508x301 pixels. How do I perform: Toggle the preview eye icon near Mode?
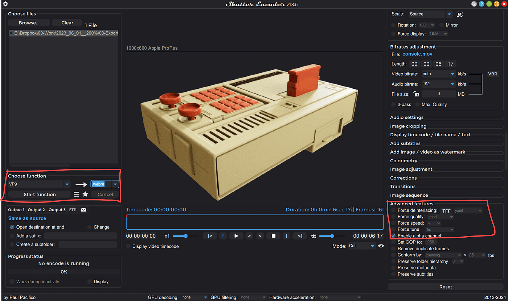(x=381, y=246)
